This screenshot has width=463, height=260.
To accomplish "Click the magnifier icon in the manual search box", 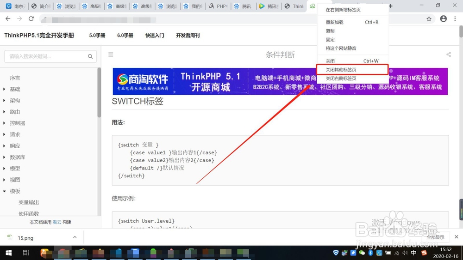I will coord(90,56).
